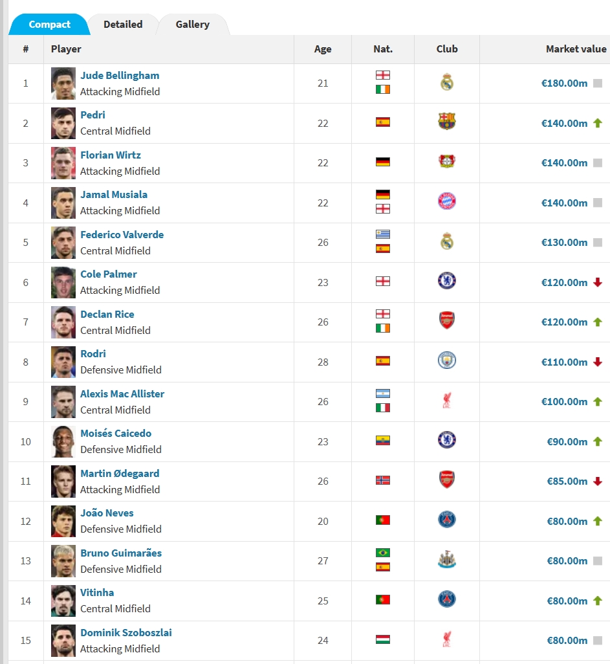Open Declan Rice's player profile link
Viewport: 610px width, 664px height.
pos(107,314)
